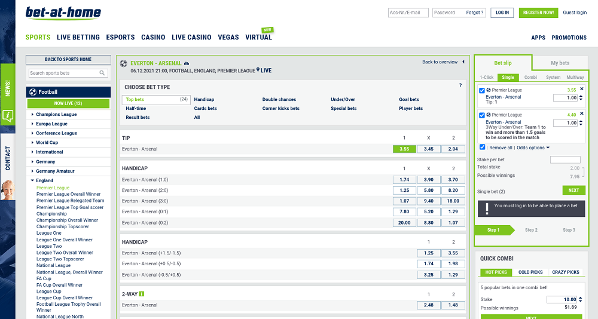This screenshot has height=319, width=598.
Task: Click the Next button in the bet slip
Action: pyautogui.click(x=573, y=190)
